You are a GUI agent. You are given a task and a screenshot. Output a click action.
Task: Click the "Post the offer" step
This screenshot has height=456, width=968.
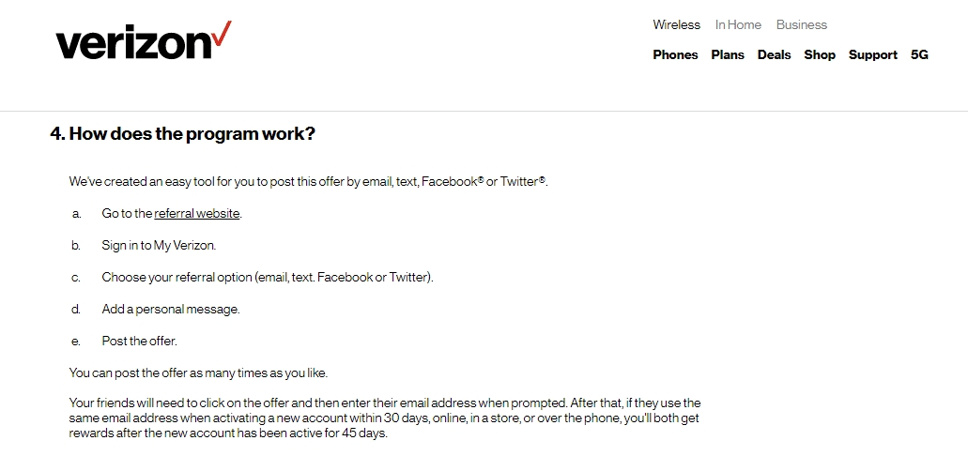pyautogui.click(x=139, y=342)
